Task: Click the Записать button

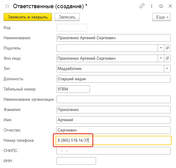Action: (67, 17)
